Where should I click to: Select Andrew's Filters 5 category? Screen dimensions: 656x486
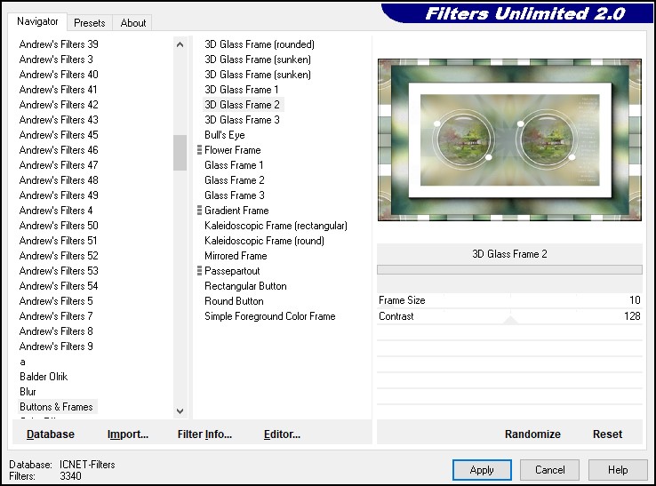pyautogui.click(x=56, y=301)
